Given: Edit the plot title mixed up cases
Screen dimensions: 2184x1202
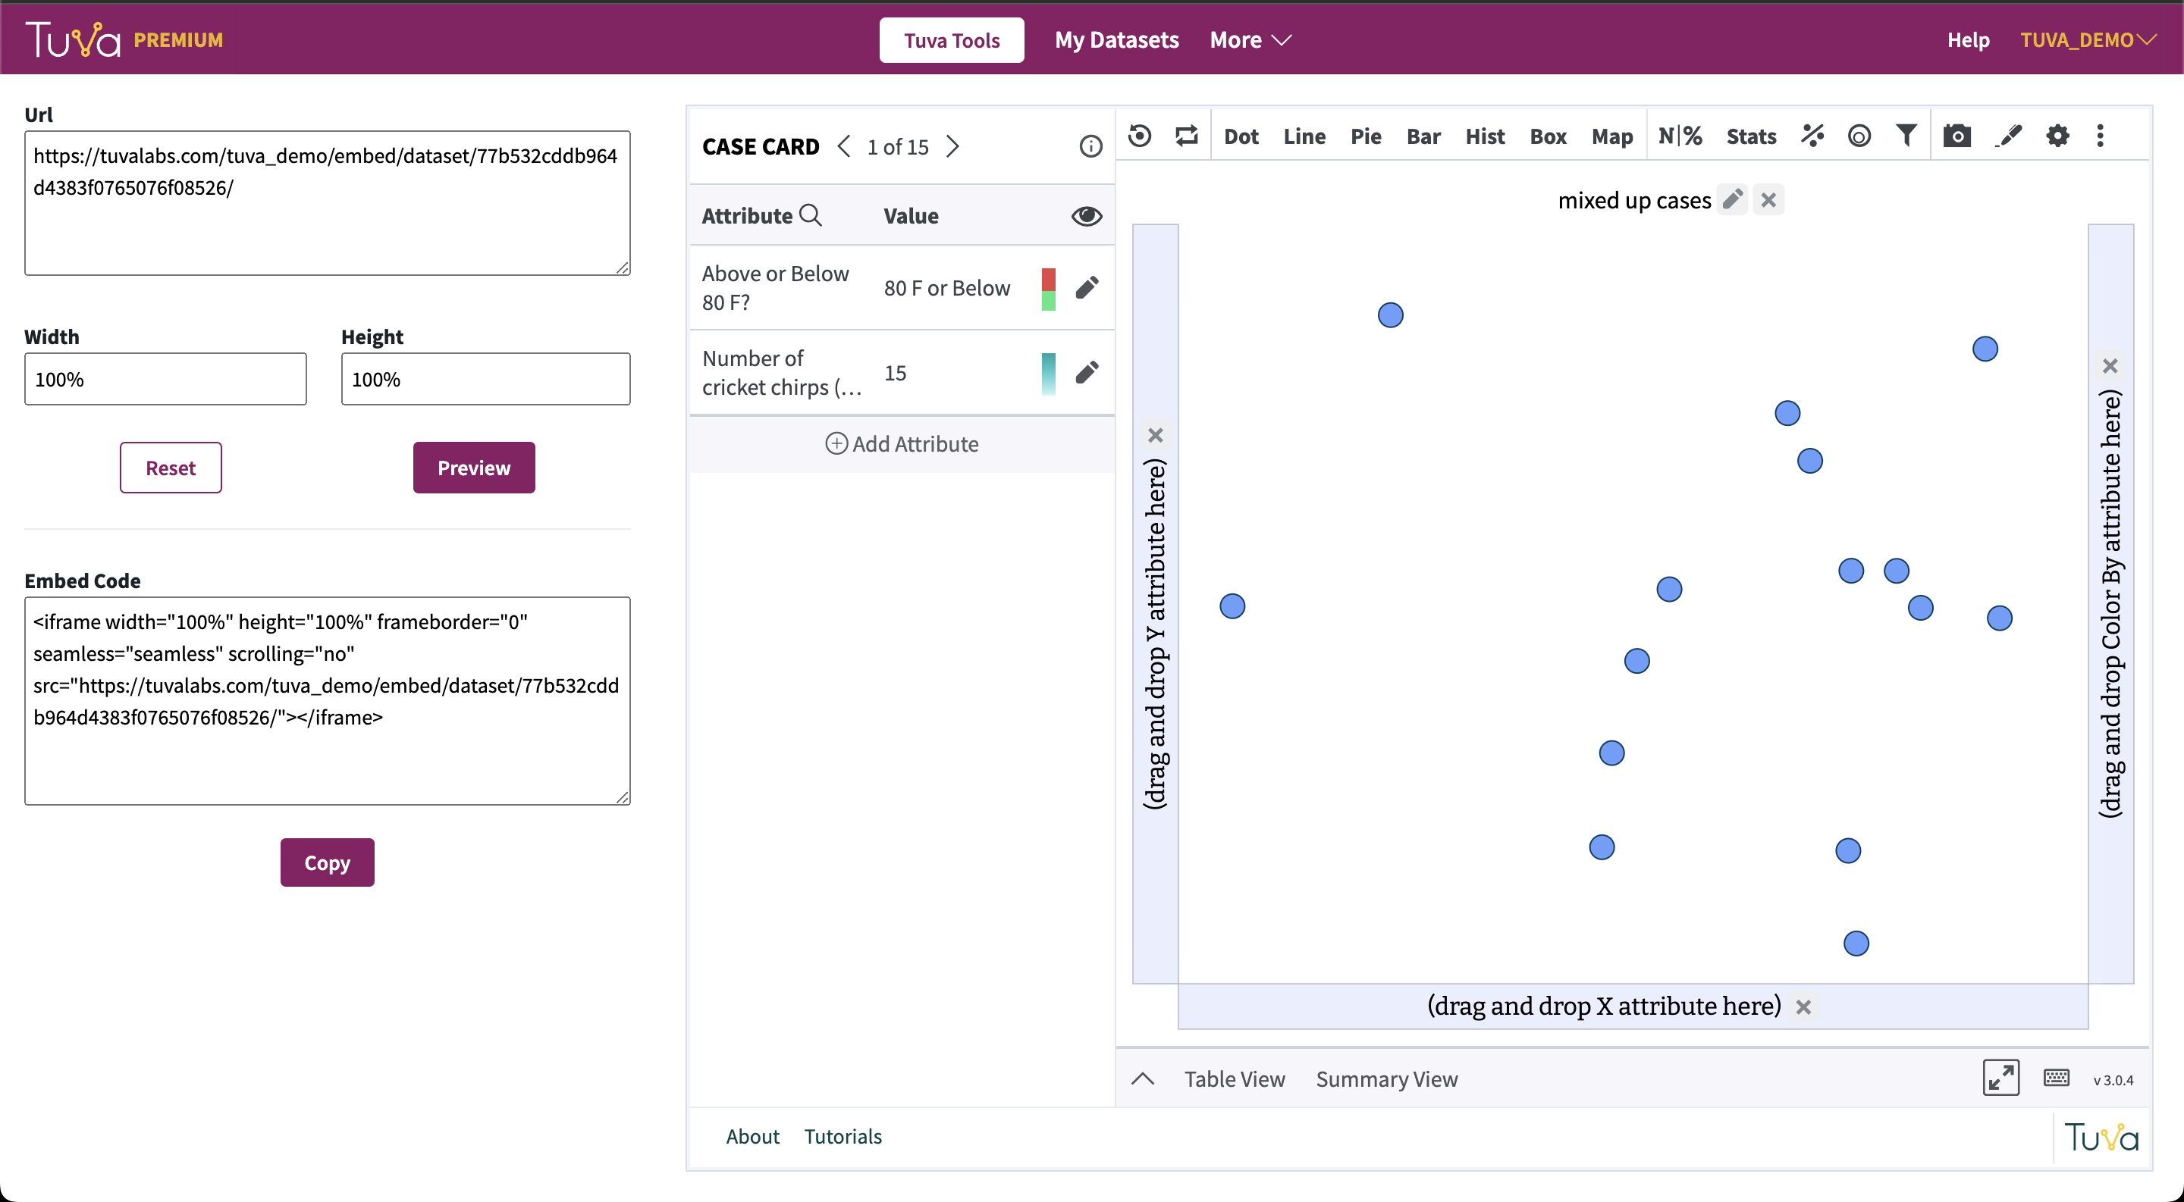Looking at the screenshot, I should click(1732, 200).
